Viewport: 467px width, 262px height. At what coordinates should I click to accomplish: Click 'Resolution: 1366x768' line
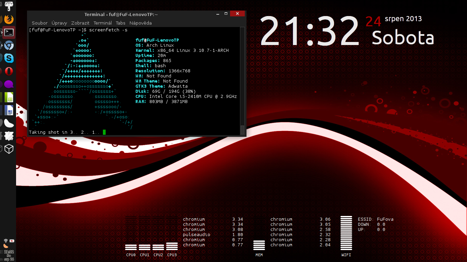tap(163, 71)
